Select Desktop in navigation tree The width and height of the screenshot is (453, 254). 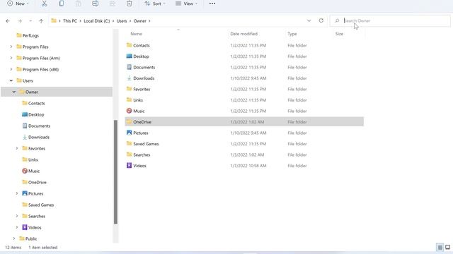[33, 114]
